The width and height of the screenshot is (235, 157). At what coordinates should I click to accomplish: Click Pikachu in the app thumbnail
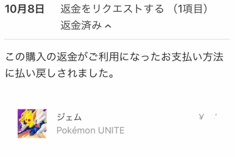pyautogui.click(x=29, y=118)
